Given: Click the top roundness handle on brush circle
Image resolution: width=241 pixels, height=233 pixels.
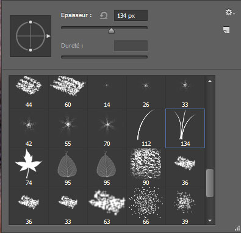Looking at the screenshot, I should (x=31, y=22).
